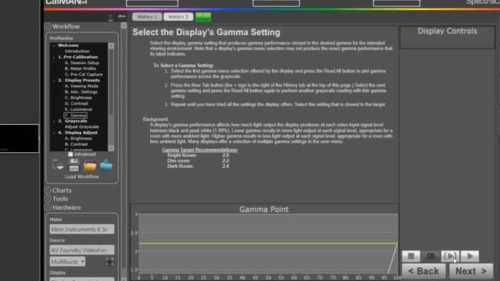Select B. Contrast under Display Adjust

tap(77, 144)
